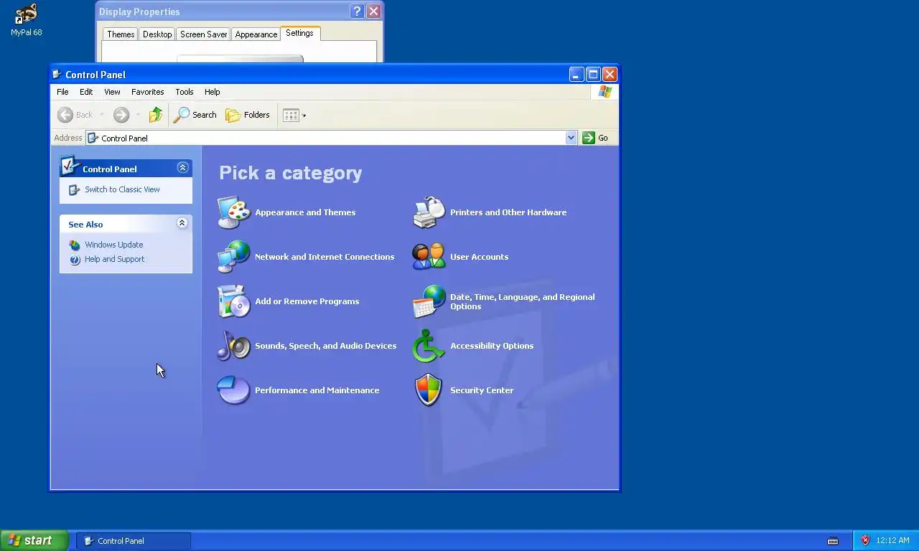919x551 pixels.
Task: Toggle the Folders pane button
Action: click(x=248, y=115)
